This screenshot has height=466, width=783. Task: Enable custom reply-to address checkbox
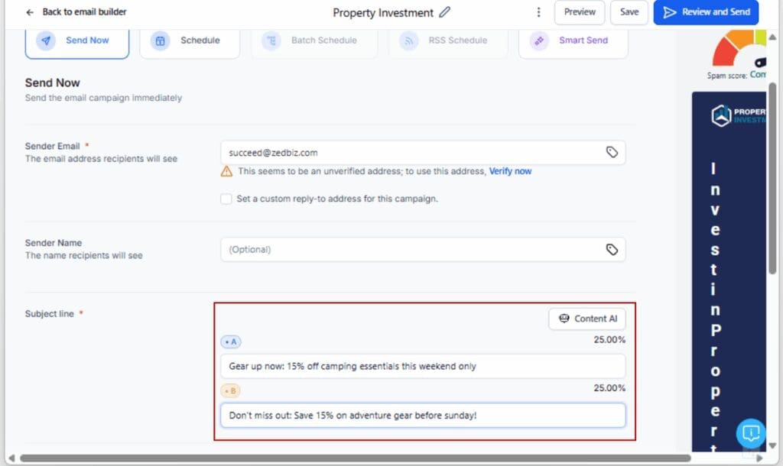(x=226, y=199)
